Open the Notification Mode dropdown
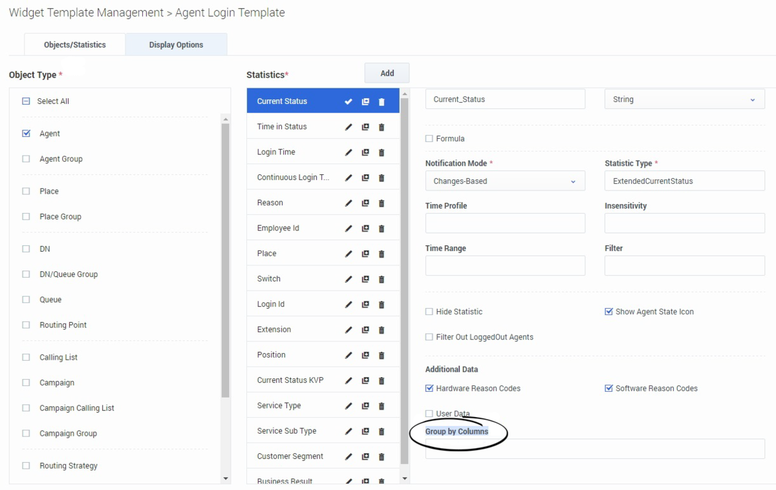Viewport: 776px width, 490px height. tap(504, 181)
